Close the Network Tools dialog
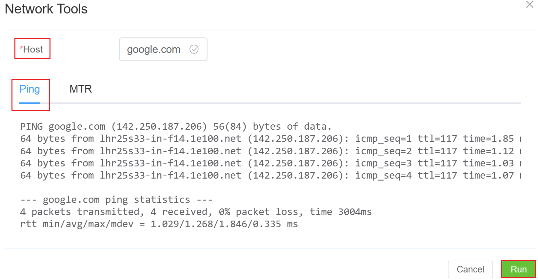The height and width of the screenshot is (280, 538). point(529,5)
